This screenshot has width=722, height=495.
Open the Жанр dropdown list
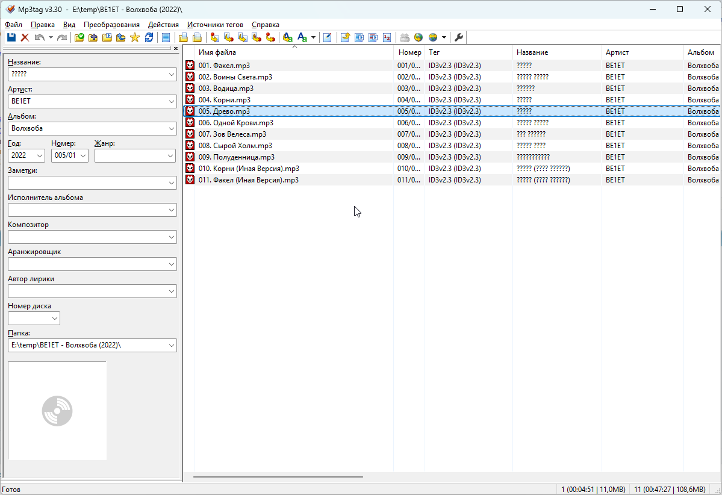point(170,156)
